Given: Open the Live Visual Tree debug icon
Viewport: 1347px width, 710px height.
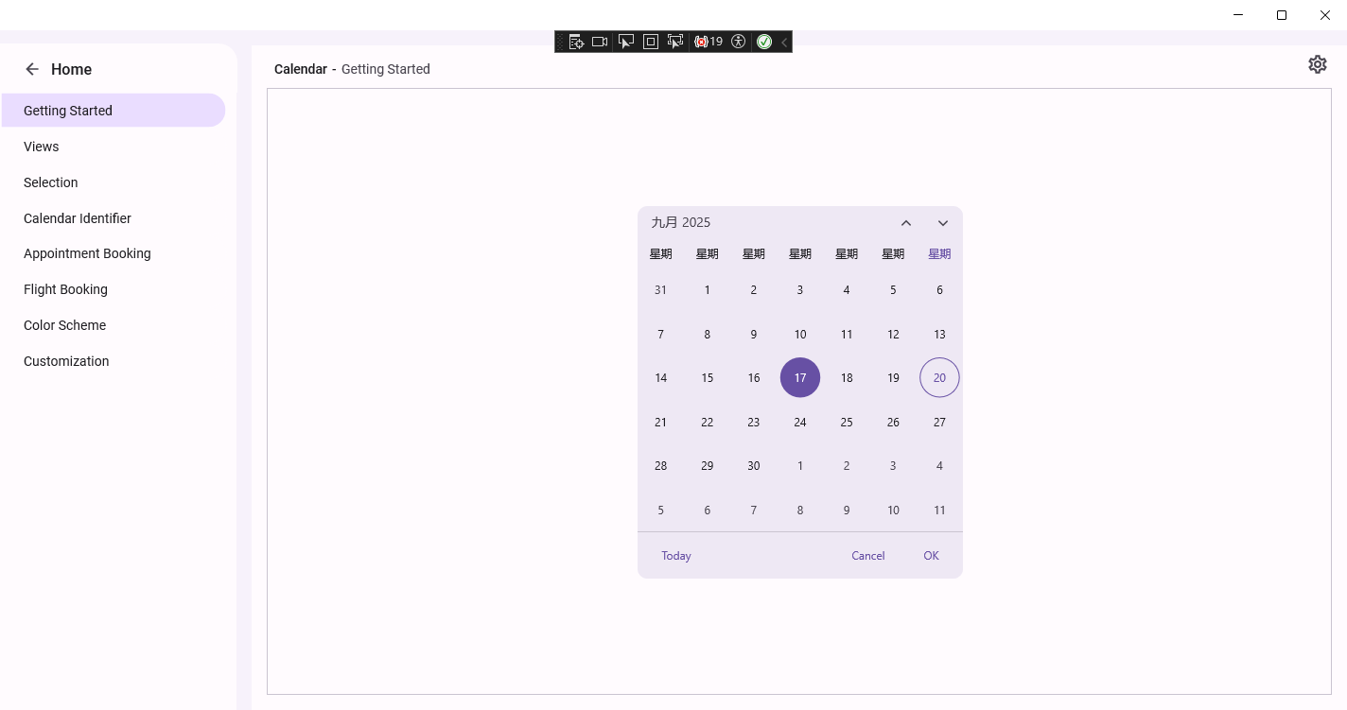Looking at the screenshot, I should point(576,42).
